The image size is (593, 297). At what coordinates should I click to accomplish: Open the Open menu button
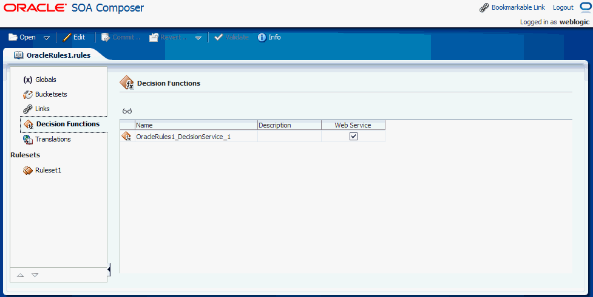(22, 37)
